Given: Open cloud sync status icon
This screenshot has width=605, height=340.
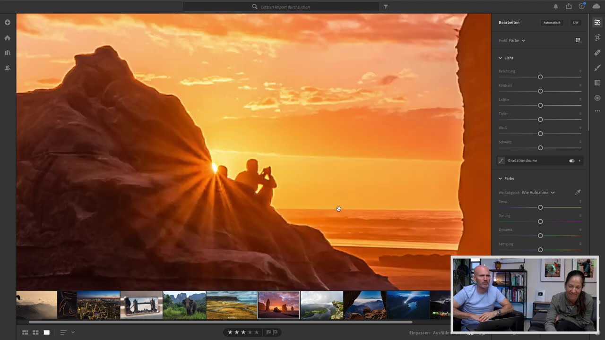Looking at the screenshot, I should coord(596,6).
